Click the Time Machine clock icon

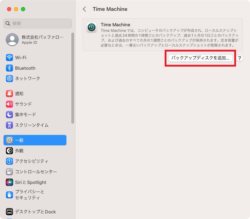point(92,28)
